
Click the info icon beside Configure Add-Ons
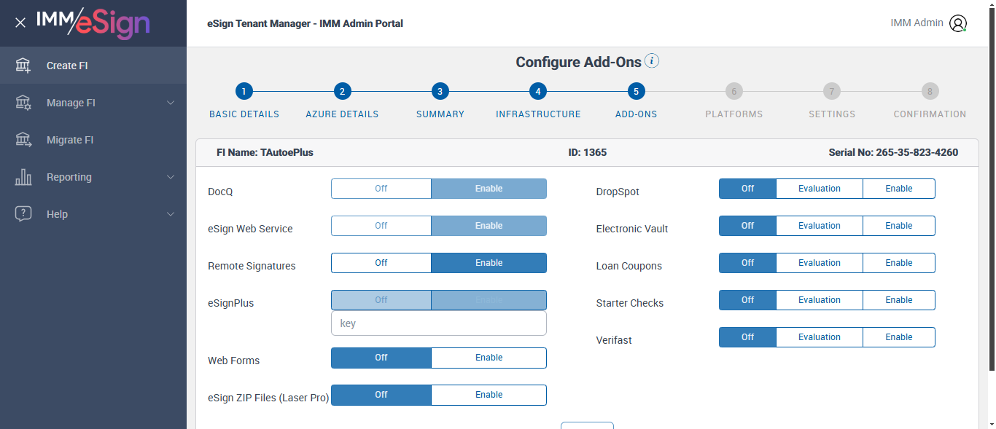[653, 61]
